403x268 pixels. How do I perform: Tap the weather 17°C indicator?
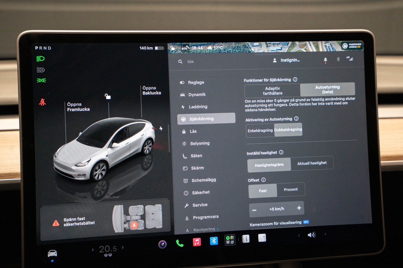tap(215, 48)
